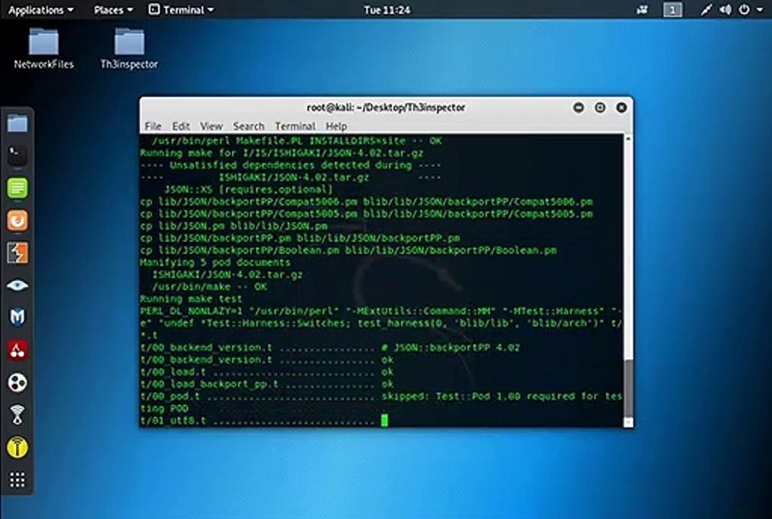The width and height of the screenshot is (772, 519).
Task: Open the terminal's Help menu
Action: pyautogui.click(x=337, y=126)
